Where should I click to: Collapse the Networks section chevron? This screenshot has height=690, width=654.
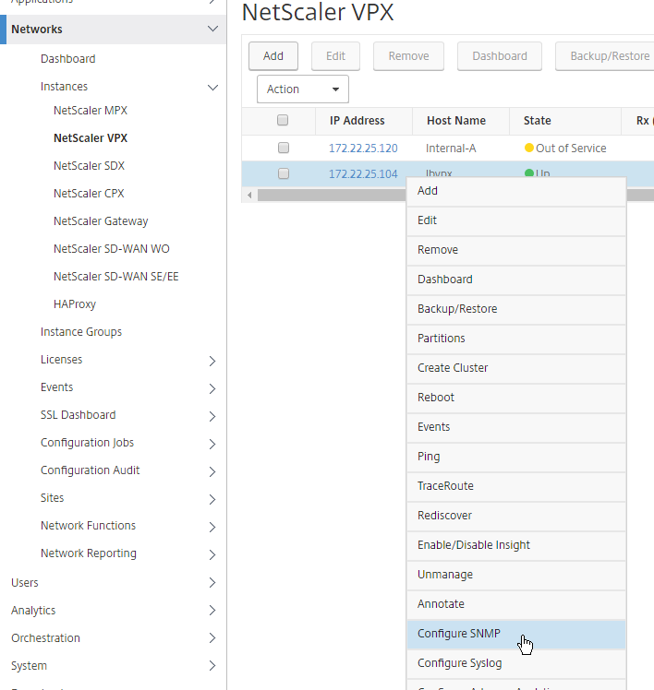212,29
